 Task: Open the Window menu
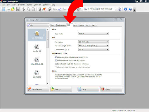pos(46,5)
